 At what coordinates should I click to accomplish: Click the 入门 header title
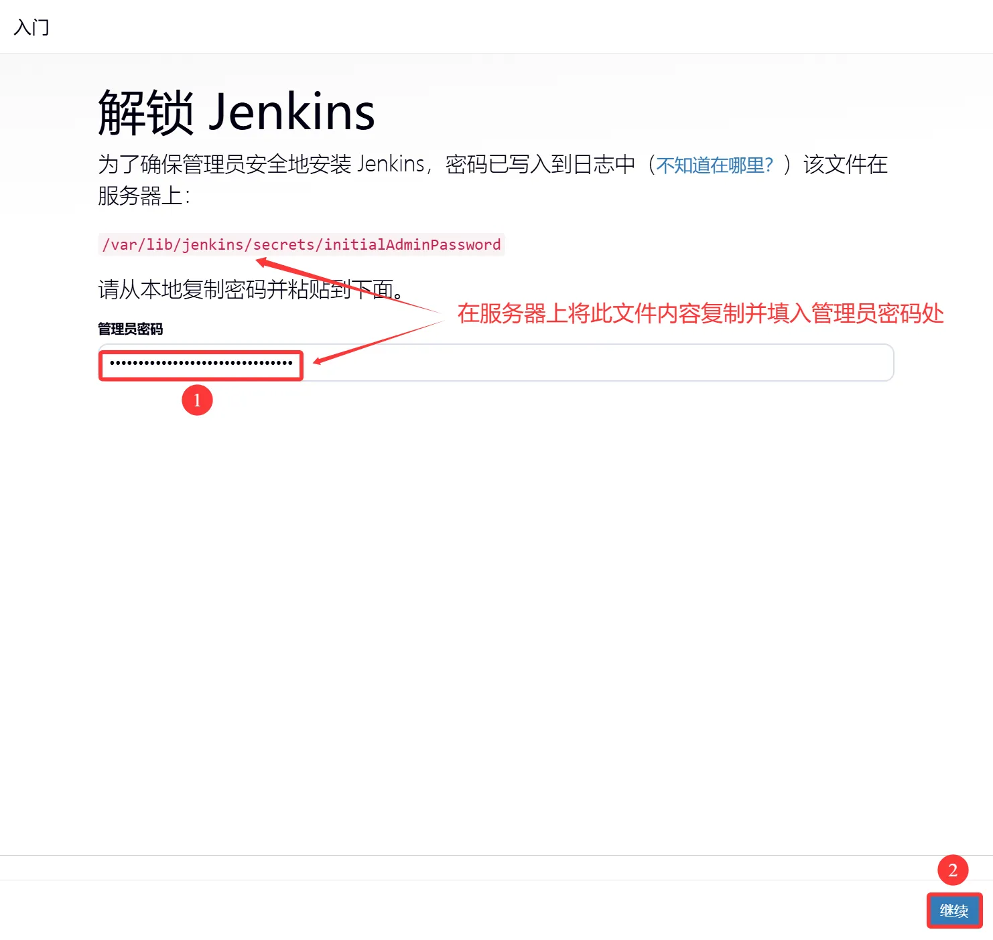pyautogui.click(x=31, y=27)
